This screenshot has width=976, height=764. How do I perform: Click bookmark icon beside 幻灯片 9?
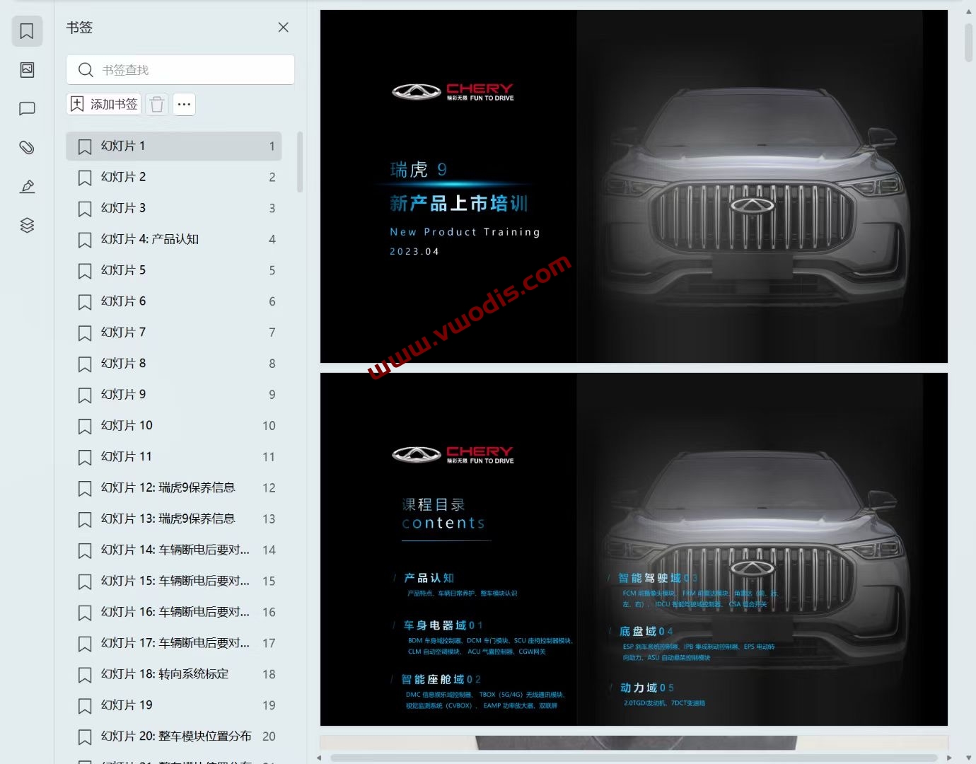pos(85,395)
